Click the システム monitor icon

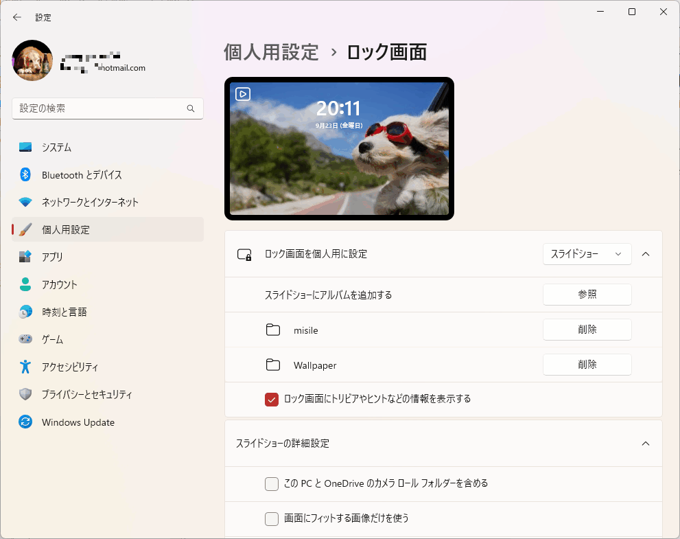click(25, 147)
